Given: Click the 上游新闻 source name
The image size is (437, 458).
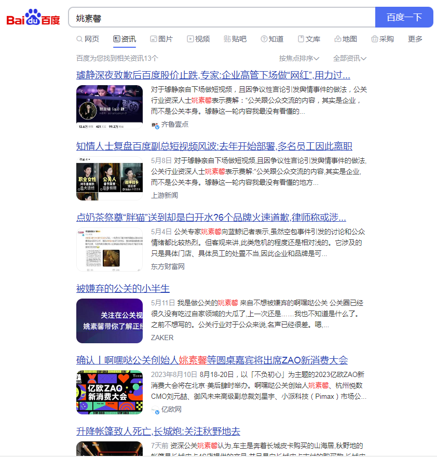Looking at the screenshot, I should [x=165, y=195].
